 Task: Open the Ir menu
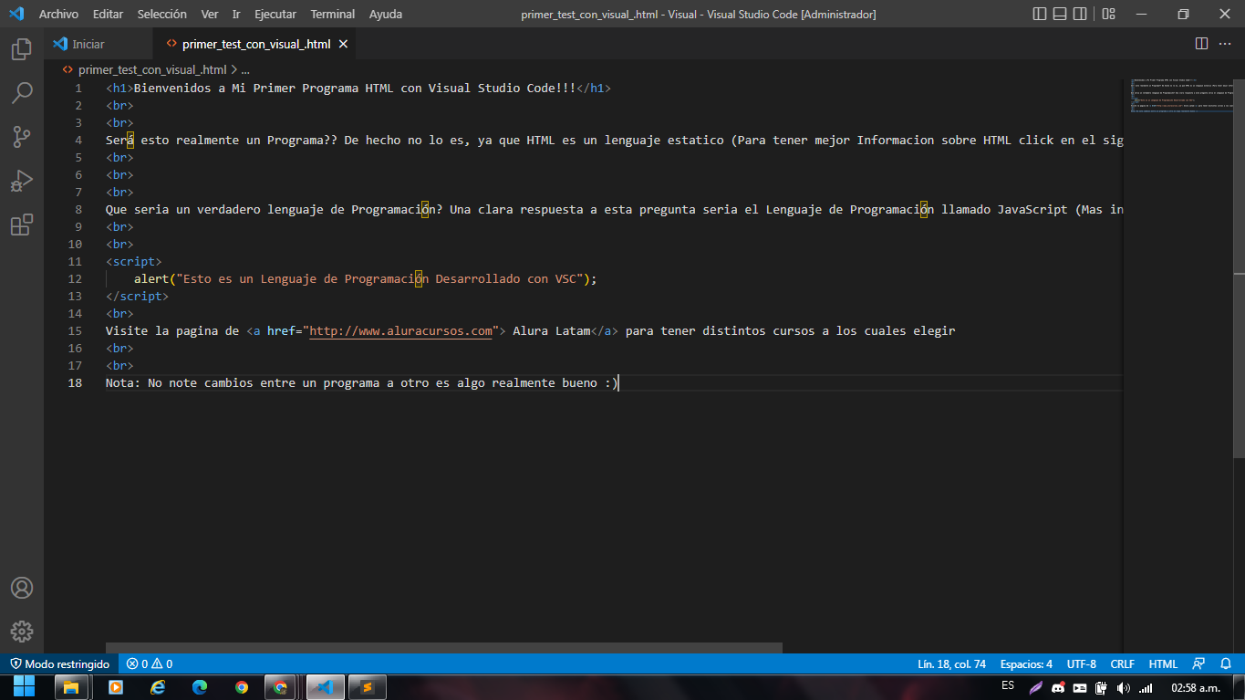point(236,14)
